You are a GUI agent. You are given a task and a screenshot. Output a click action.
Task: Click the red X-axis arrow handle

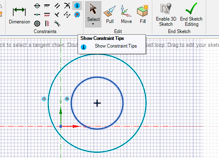[76, 126]
